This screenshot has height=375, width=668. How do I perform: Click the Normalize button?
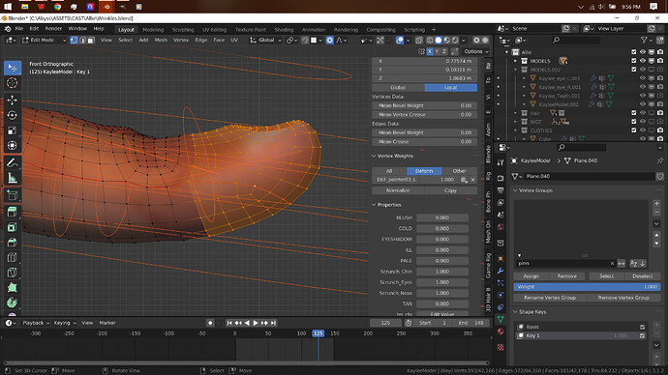[x=398, y=190]
